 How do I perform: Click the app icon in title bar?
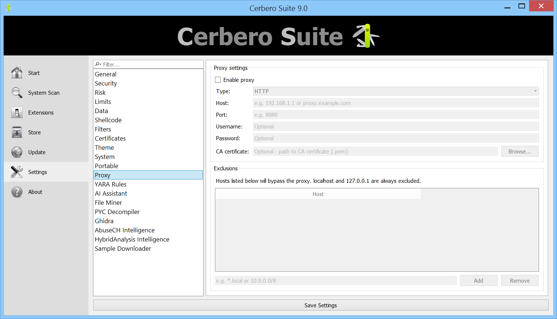tap(8, 8)
